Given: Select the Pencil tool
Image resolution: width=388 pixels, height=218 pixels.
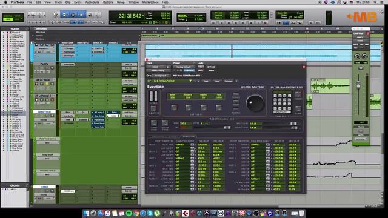Looking at the screenshot, I should (x=98, y=15).
